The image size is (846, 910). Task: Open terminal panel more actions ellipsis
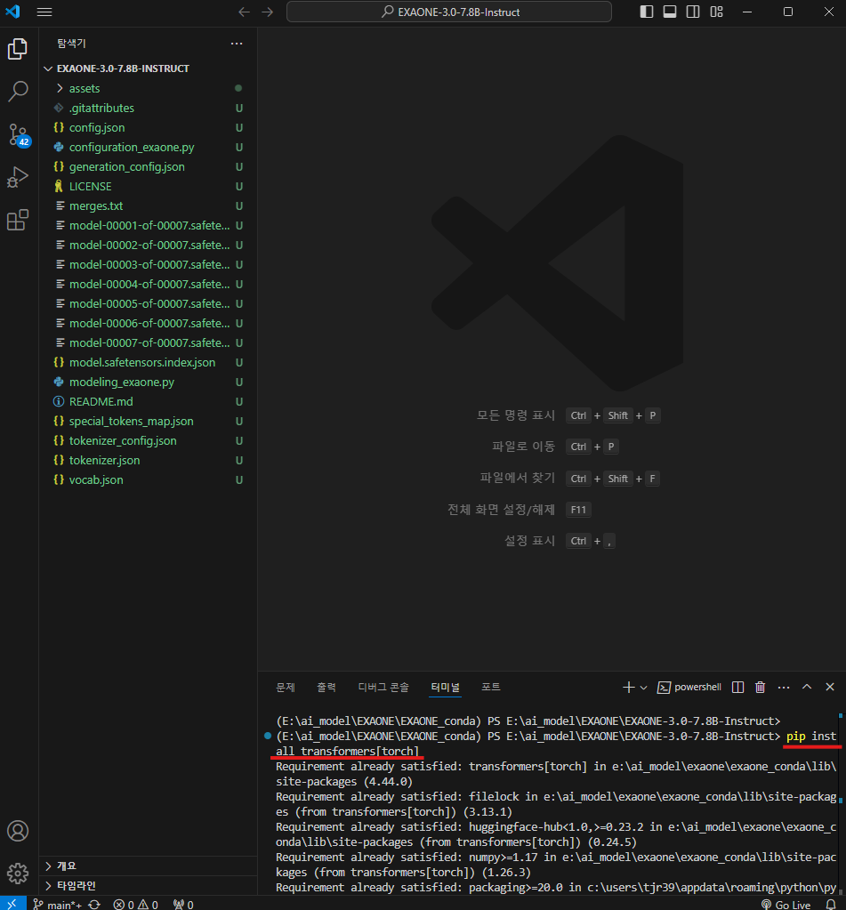(784, 687)
